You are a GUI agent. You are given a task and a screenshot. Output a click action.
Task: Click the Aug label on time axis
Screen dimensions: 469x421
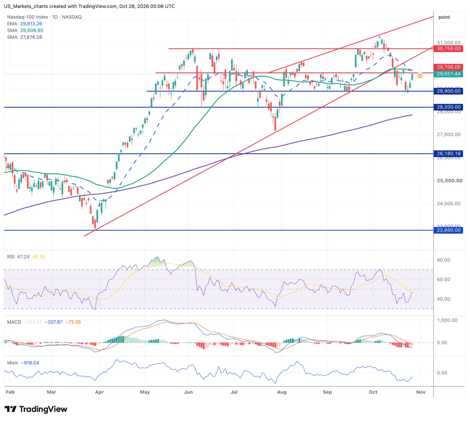[x=282, y=392]
